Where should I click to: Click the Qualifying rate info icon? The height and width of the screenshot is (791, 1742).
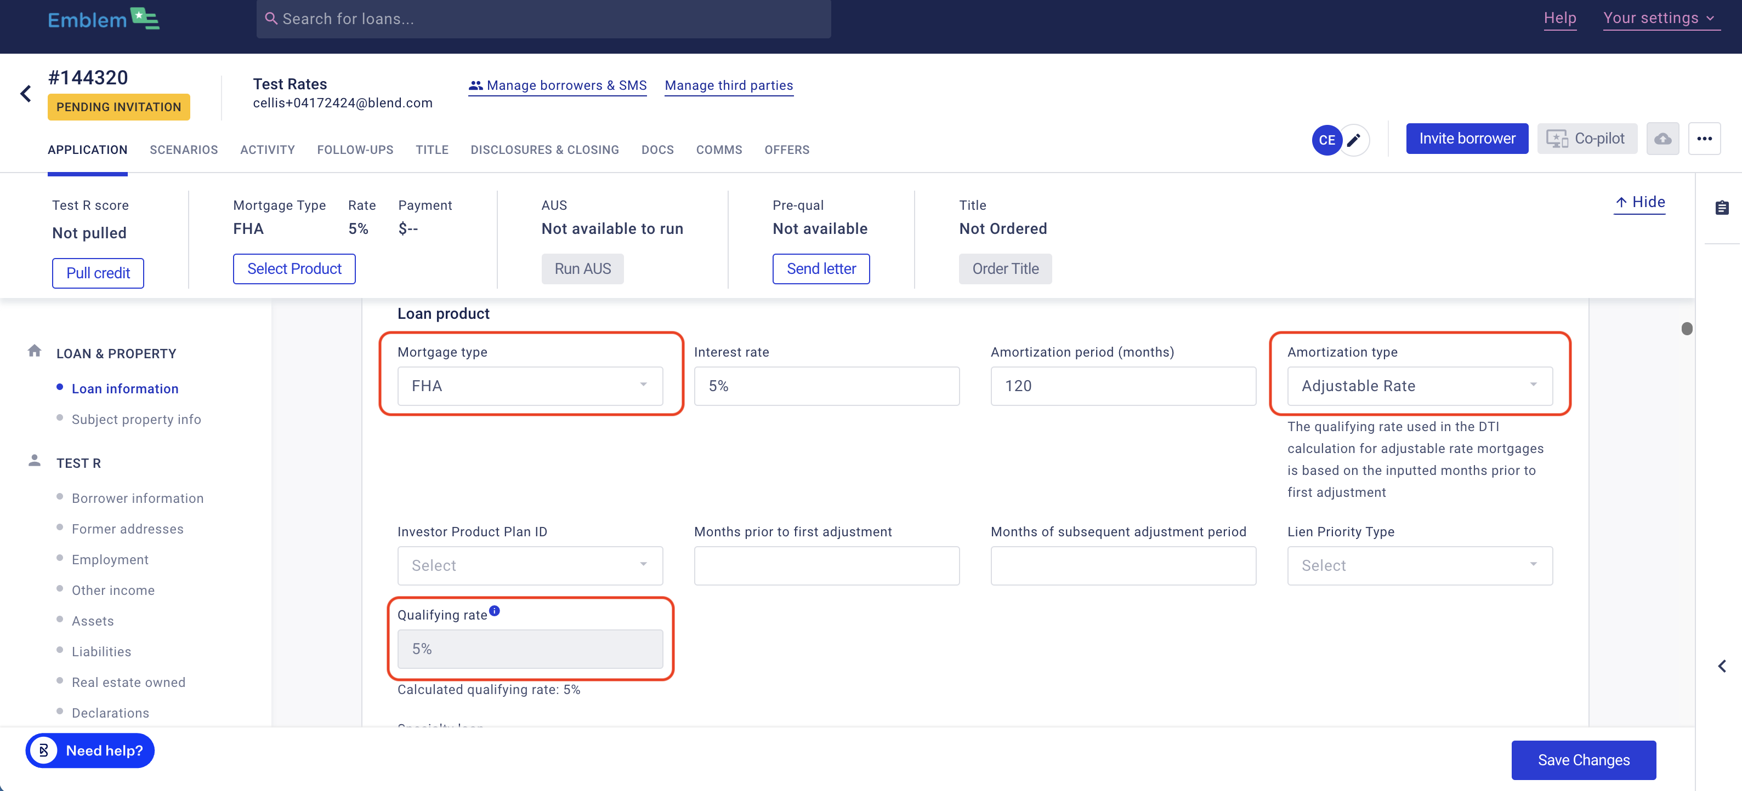[495, 611]
